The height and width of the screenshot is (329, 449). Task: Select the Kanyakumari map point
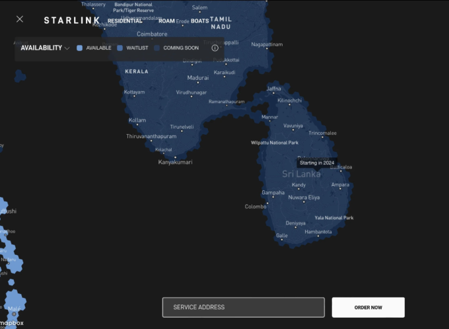click(x=175, y=157)
